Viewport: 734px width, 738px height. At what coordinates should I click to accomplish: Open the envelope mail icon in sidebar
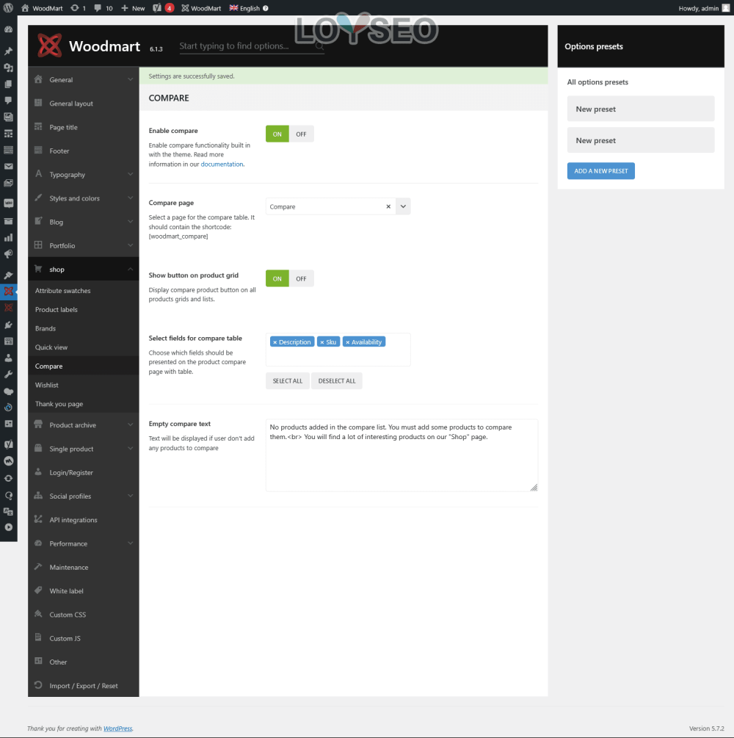[x=8, y=166]
